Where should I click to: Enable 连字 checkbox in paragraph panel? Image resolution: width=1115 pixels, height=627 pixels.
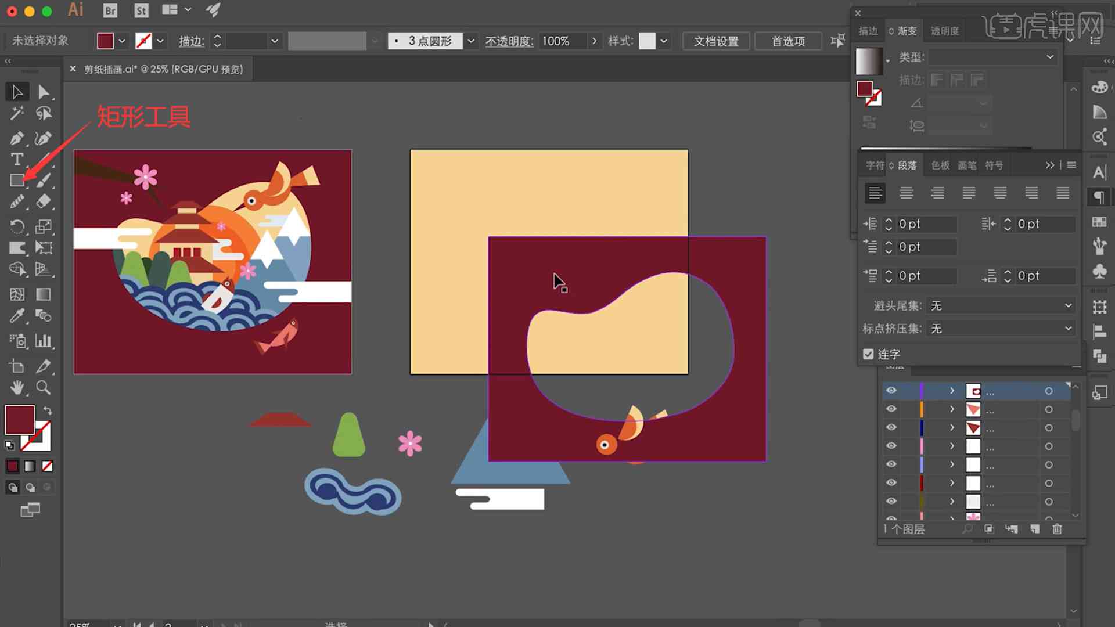tap(868, 355)
